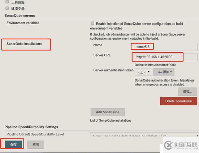Open the Server authentication token dropdown

[143, 72]
